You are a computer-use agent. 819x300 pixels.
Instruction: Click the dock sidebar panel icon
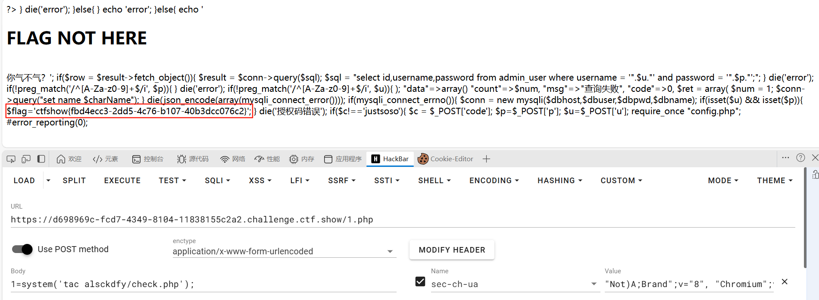click(x=41, y=159)
